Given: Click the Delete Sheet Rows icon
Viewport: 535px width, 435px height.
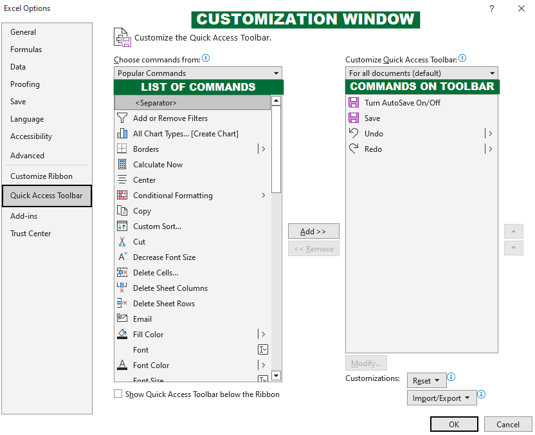Looking at the screenshot, I should coord(122,303).
